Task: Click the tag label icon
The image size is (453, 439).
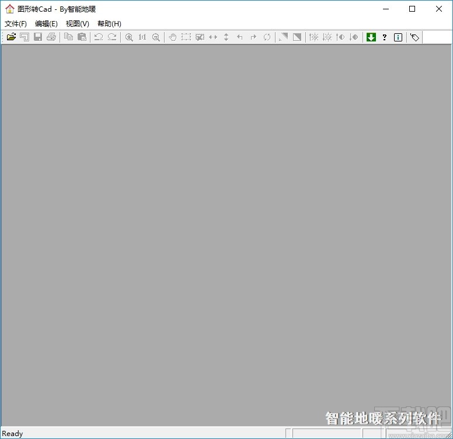Action: click(415, 37)
